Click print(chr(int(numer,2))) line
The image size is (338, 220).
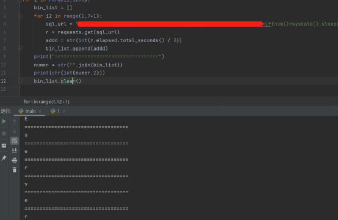point(69,73)
